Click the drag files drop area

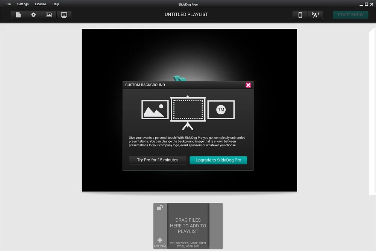[x=188, y=226]
